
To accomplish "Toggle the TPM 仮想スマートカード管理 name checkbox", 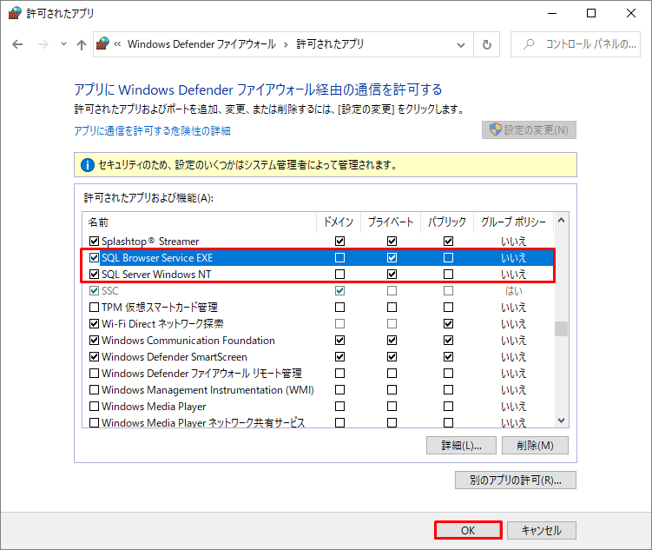I will pos(95,308).
